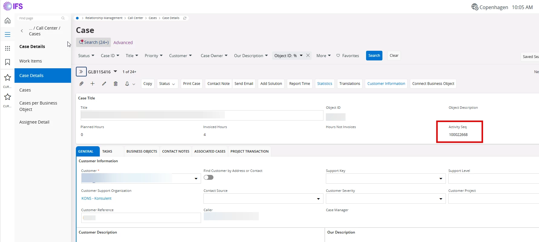Click the pencil edit icon
The image size is (539, 242).
104,84
